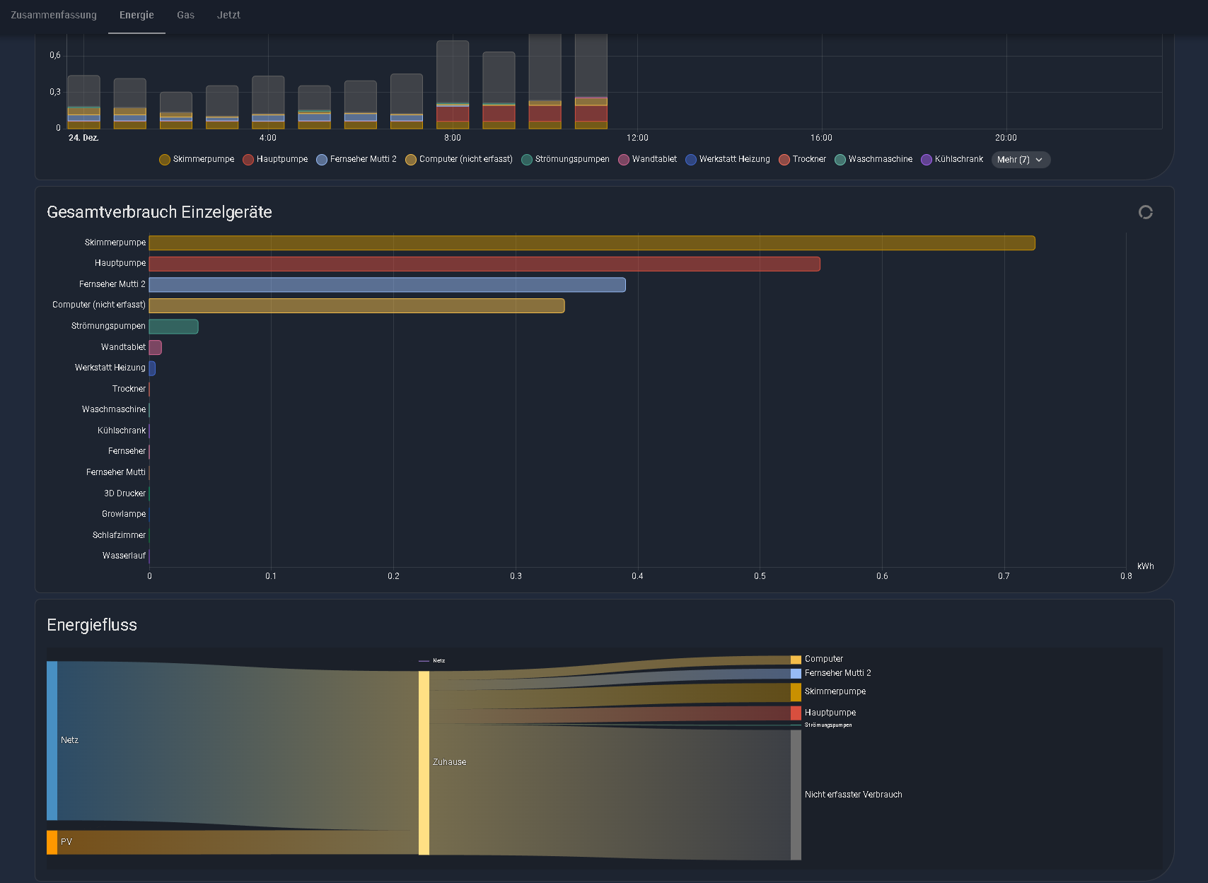The width and height of the screenshot is (1208, 883).
Task: Click the Skimmerpumpe consumption bar
Action: (592, 243)
